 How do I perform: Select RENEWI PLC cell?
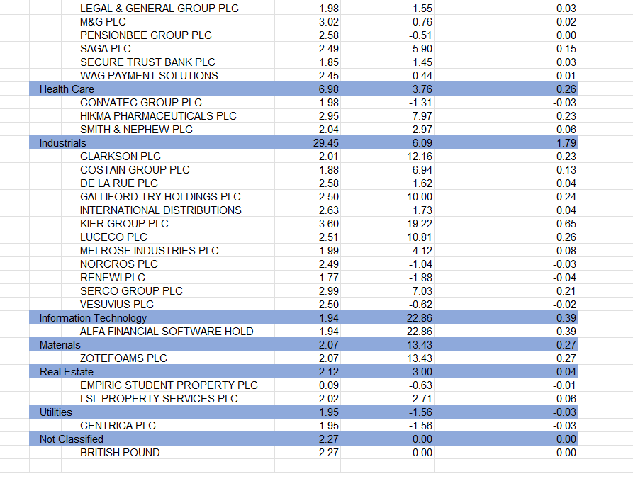coord(168,278)
